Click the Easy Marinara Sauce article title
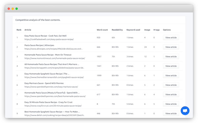The height and width of the screenshot is (123, 198). (44, 83)
